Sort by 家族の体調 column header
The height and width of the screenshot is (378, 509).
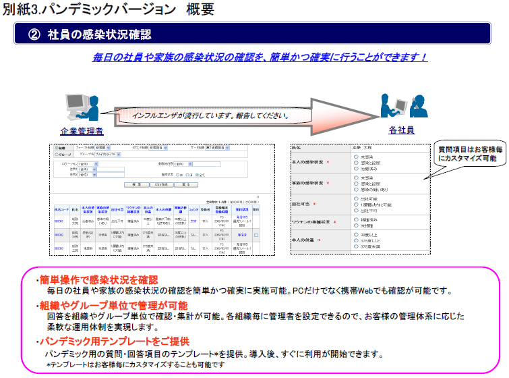coord(181,210)
